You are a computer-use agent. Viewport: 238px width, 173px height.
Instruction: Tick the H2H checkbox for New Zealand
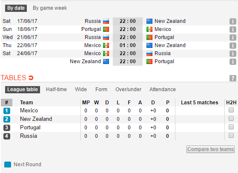[231, 118]
